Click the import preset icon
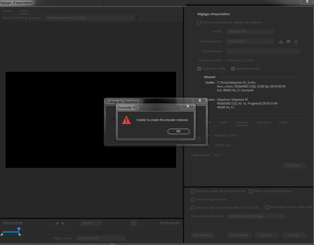 pos(288,42)
